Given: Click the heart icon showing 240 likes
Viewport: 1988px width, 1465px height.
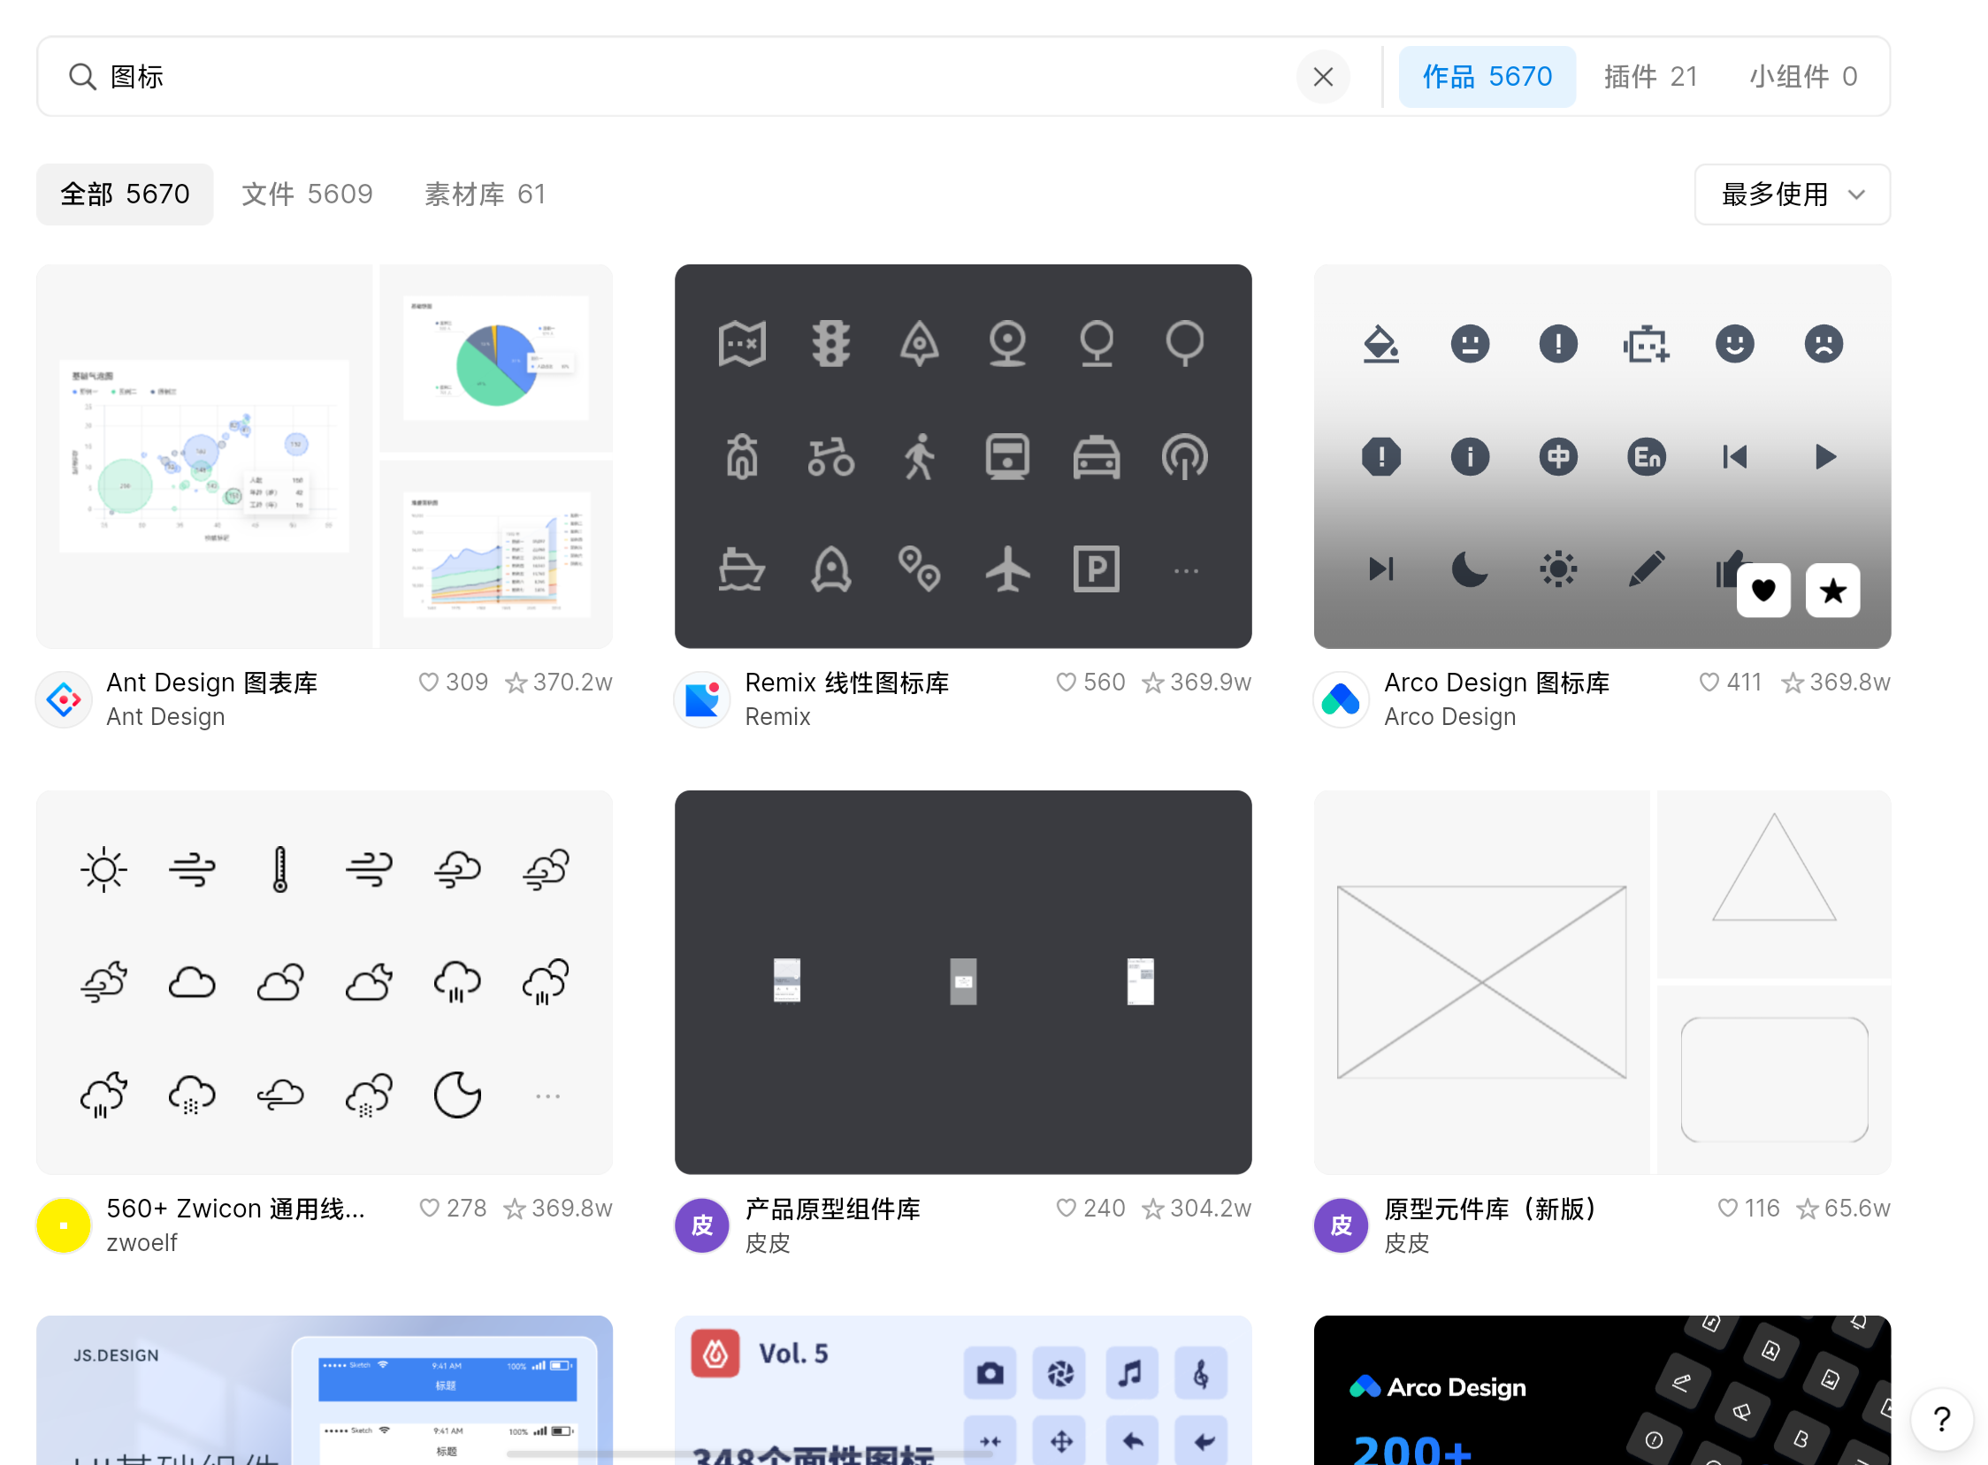Looking at the screenshot, I should coord(1066,1208).
